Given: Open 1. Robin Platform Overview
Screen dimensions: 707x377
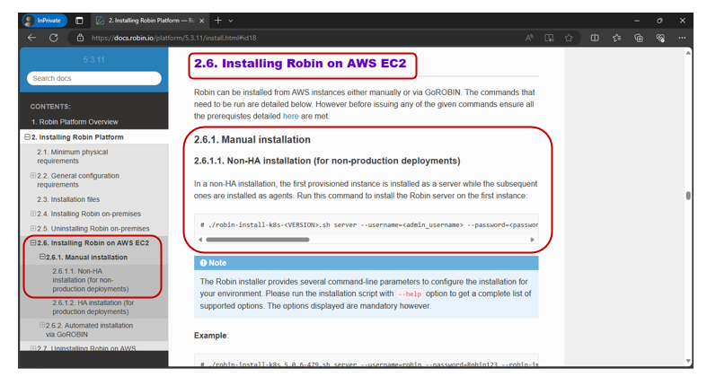Looking at the screenshot, I should tap(75, 122).
